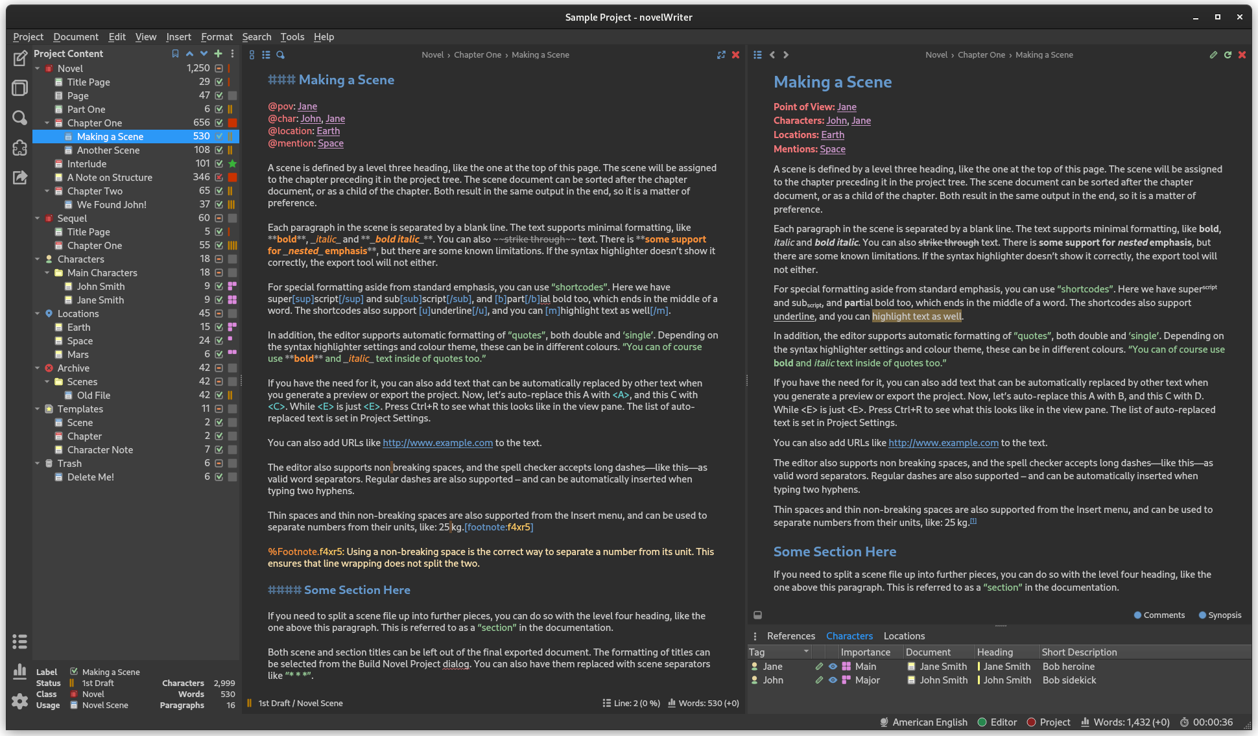
Task: Go back in viewer history
Action: coord(772,55)
